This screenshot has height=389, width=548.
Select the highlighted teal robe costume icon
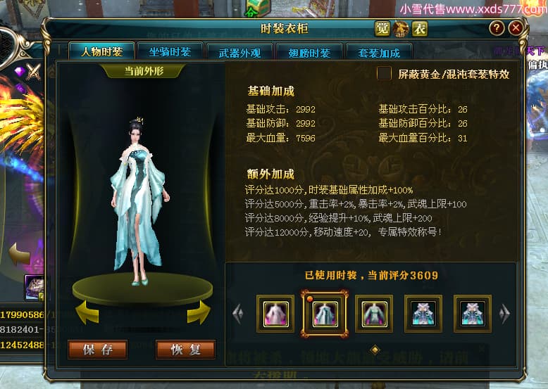[x=325, y=314]
